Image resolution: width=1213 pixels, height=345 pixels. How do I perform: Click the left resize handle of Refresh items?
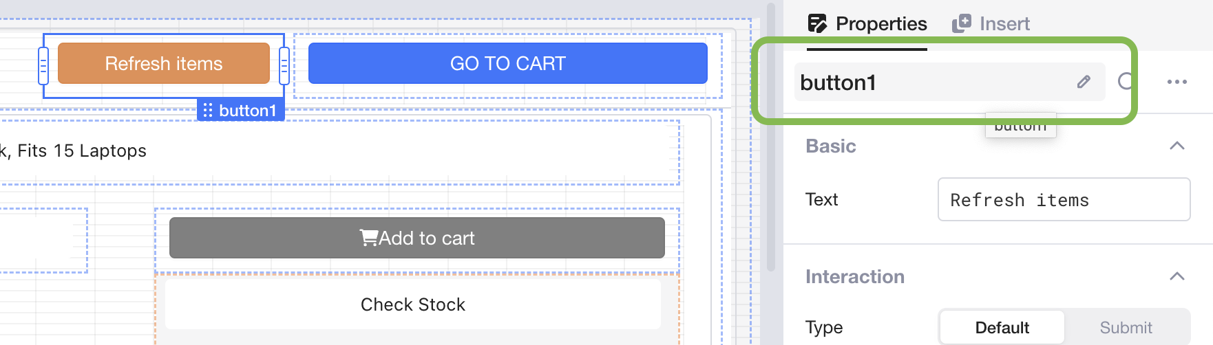point(43,66)
